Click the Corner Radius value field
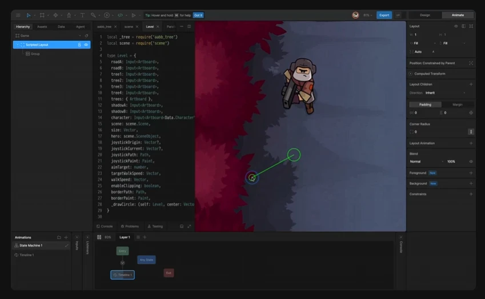This screenshot has width=485, height=299. pos(438,132)
